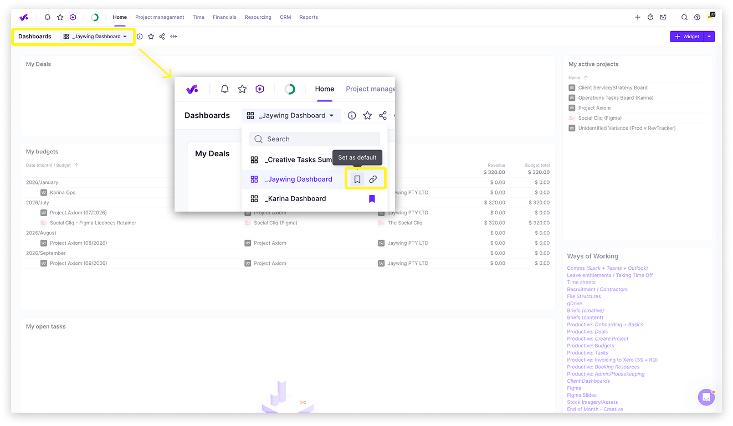Select _Karina Dashboard in the inset list
Screen dimensions: 733x426
295,199
